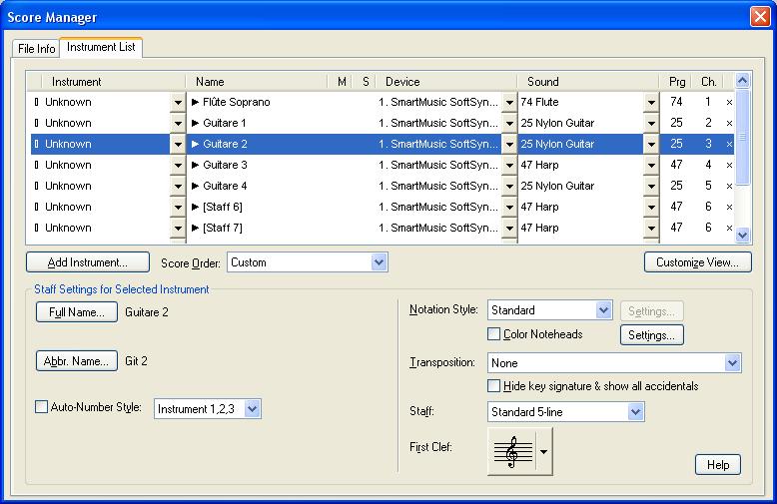Expand the Guitare 4 name triangle

point(195,186)
